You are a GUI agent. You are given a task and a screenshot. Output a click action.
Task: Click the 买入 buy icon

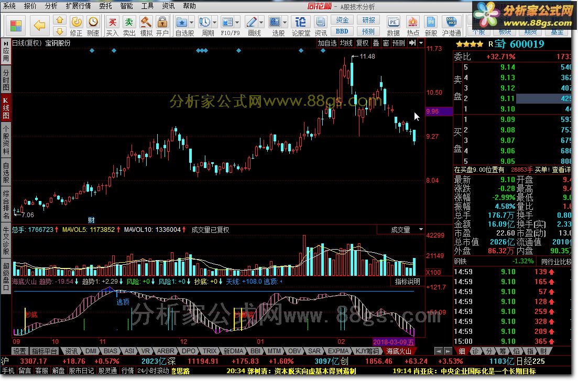pos(112,26)
